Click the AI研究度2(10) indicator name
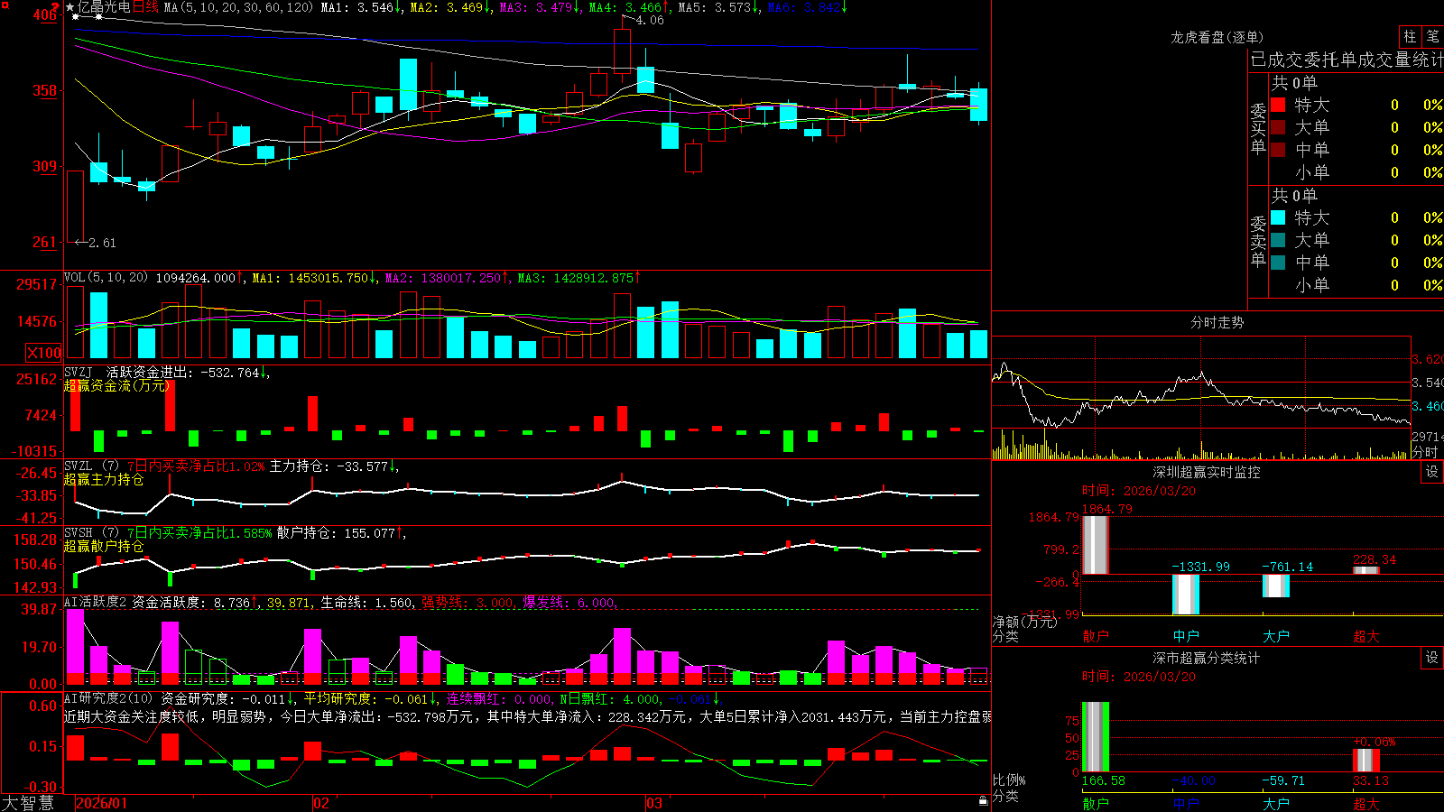 click(108, 698)
